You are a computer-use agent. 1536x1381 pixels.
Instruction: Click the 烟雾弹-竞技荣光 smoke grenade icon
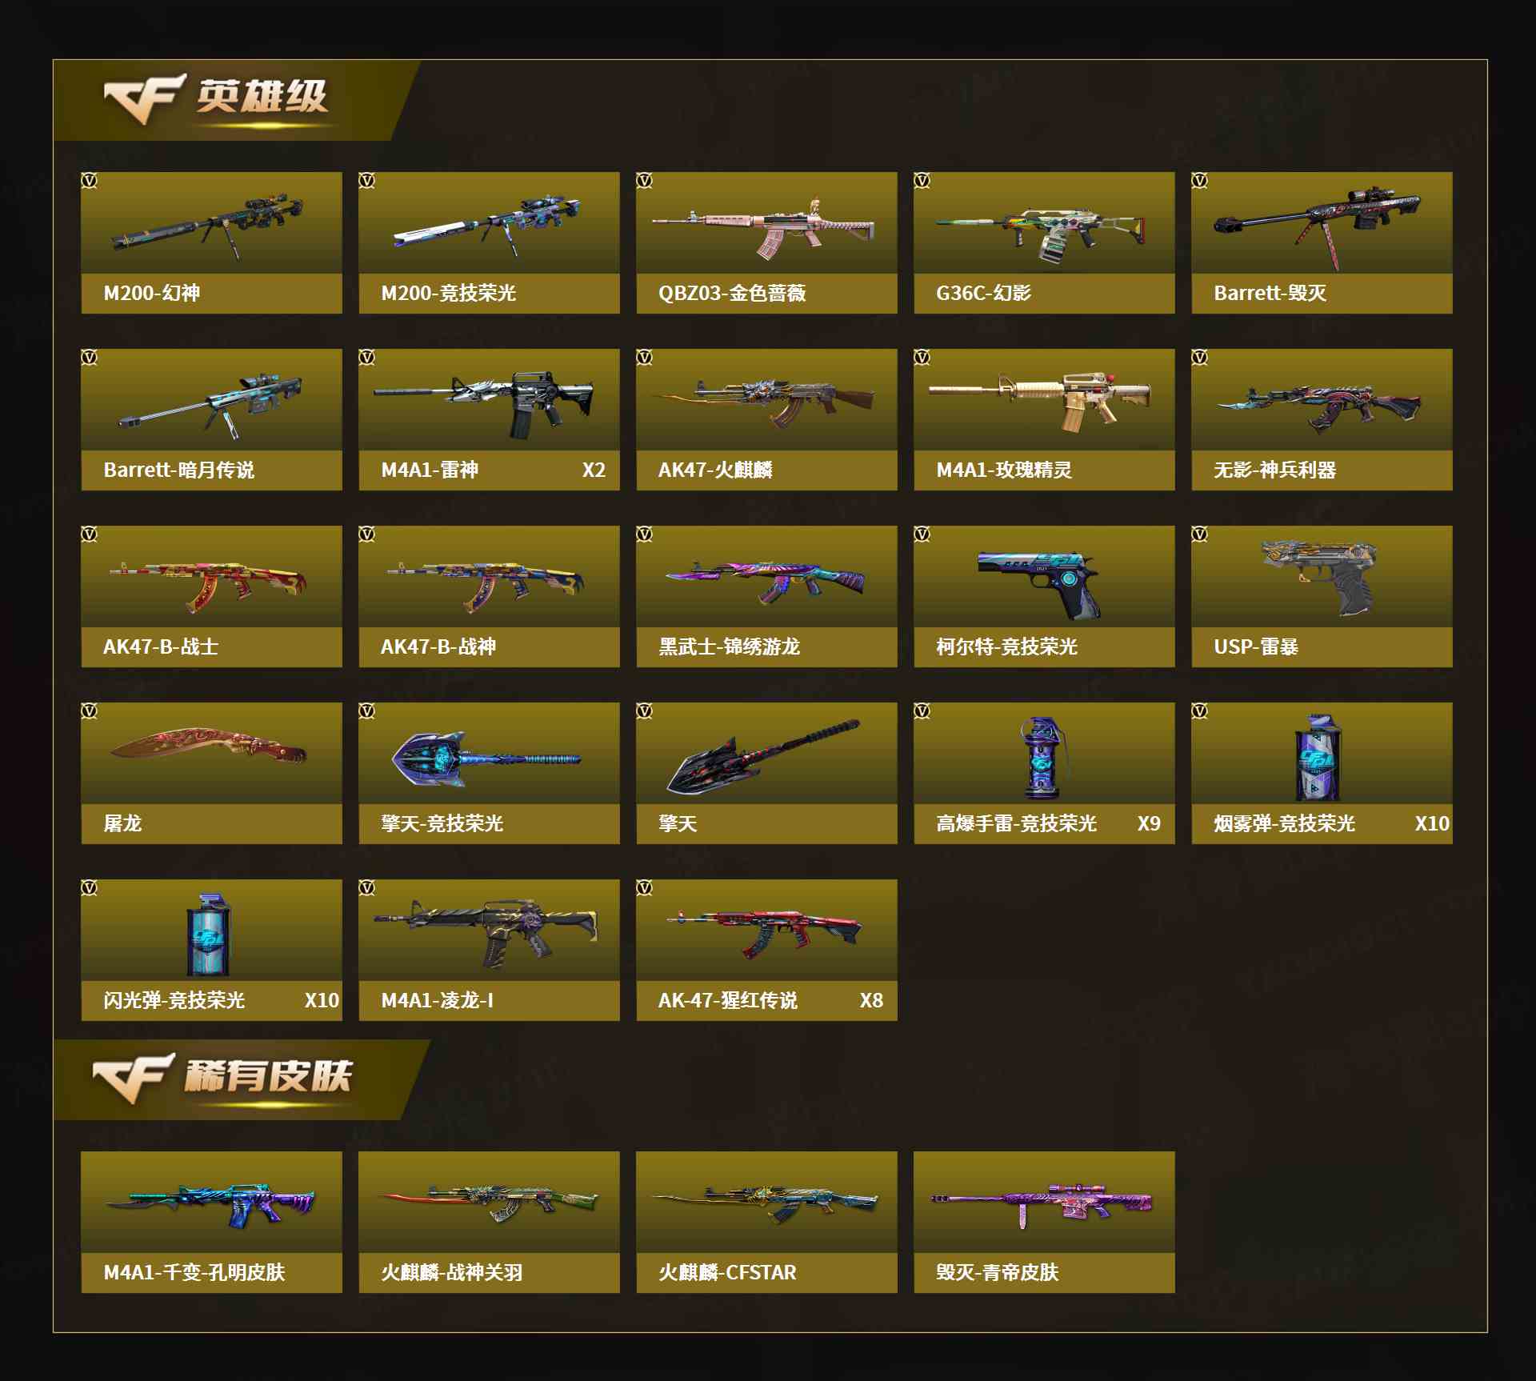[x=1318, y=758]
